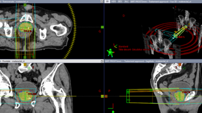Click the Sagittale view title bar
Viewport: 202px width, 113px height.
(153, 61)
